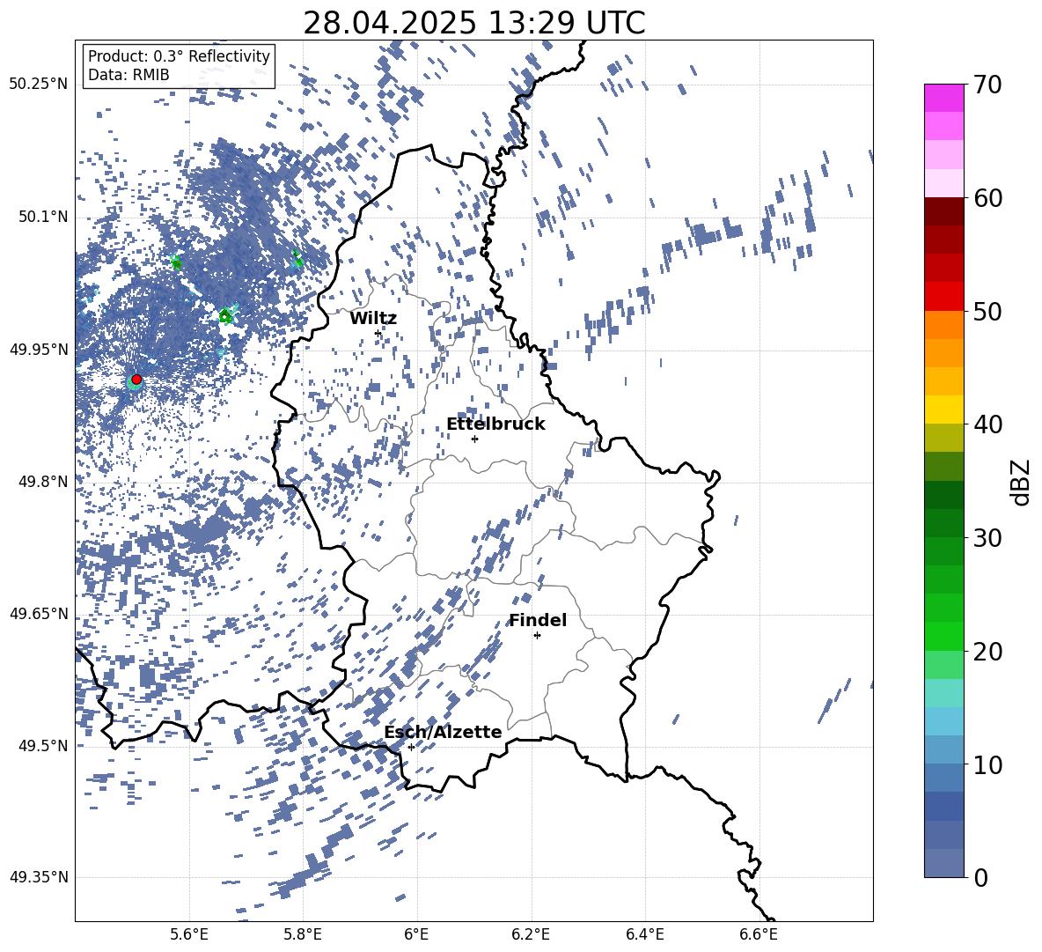
Task: Click the Wiltz station cross marker
Action: (x=378, y=333)
